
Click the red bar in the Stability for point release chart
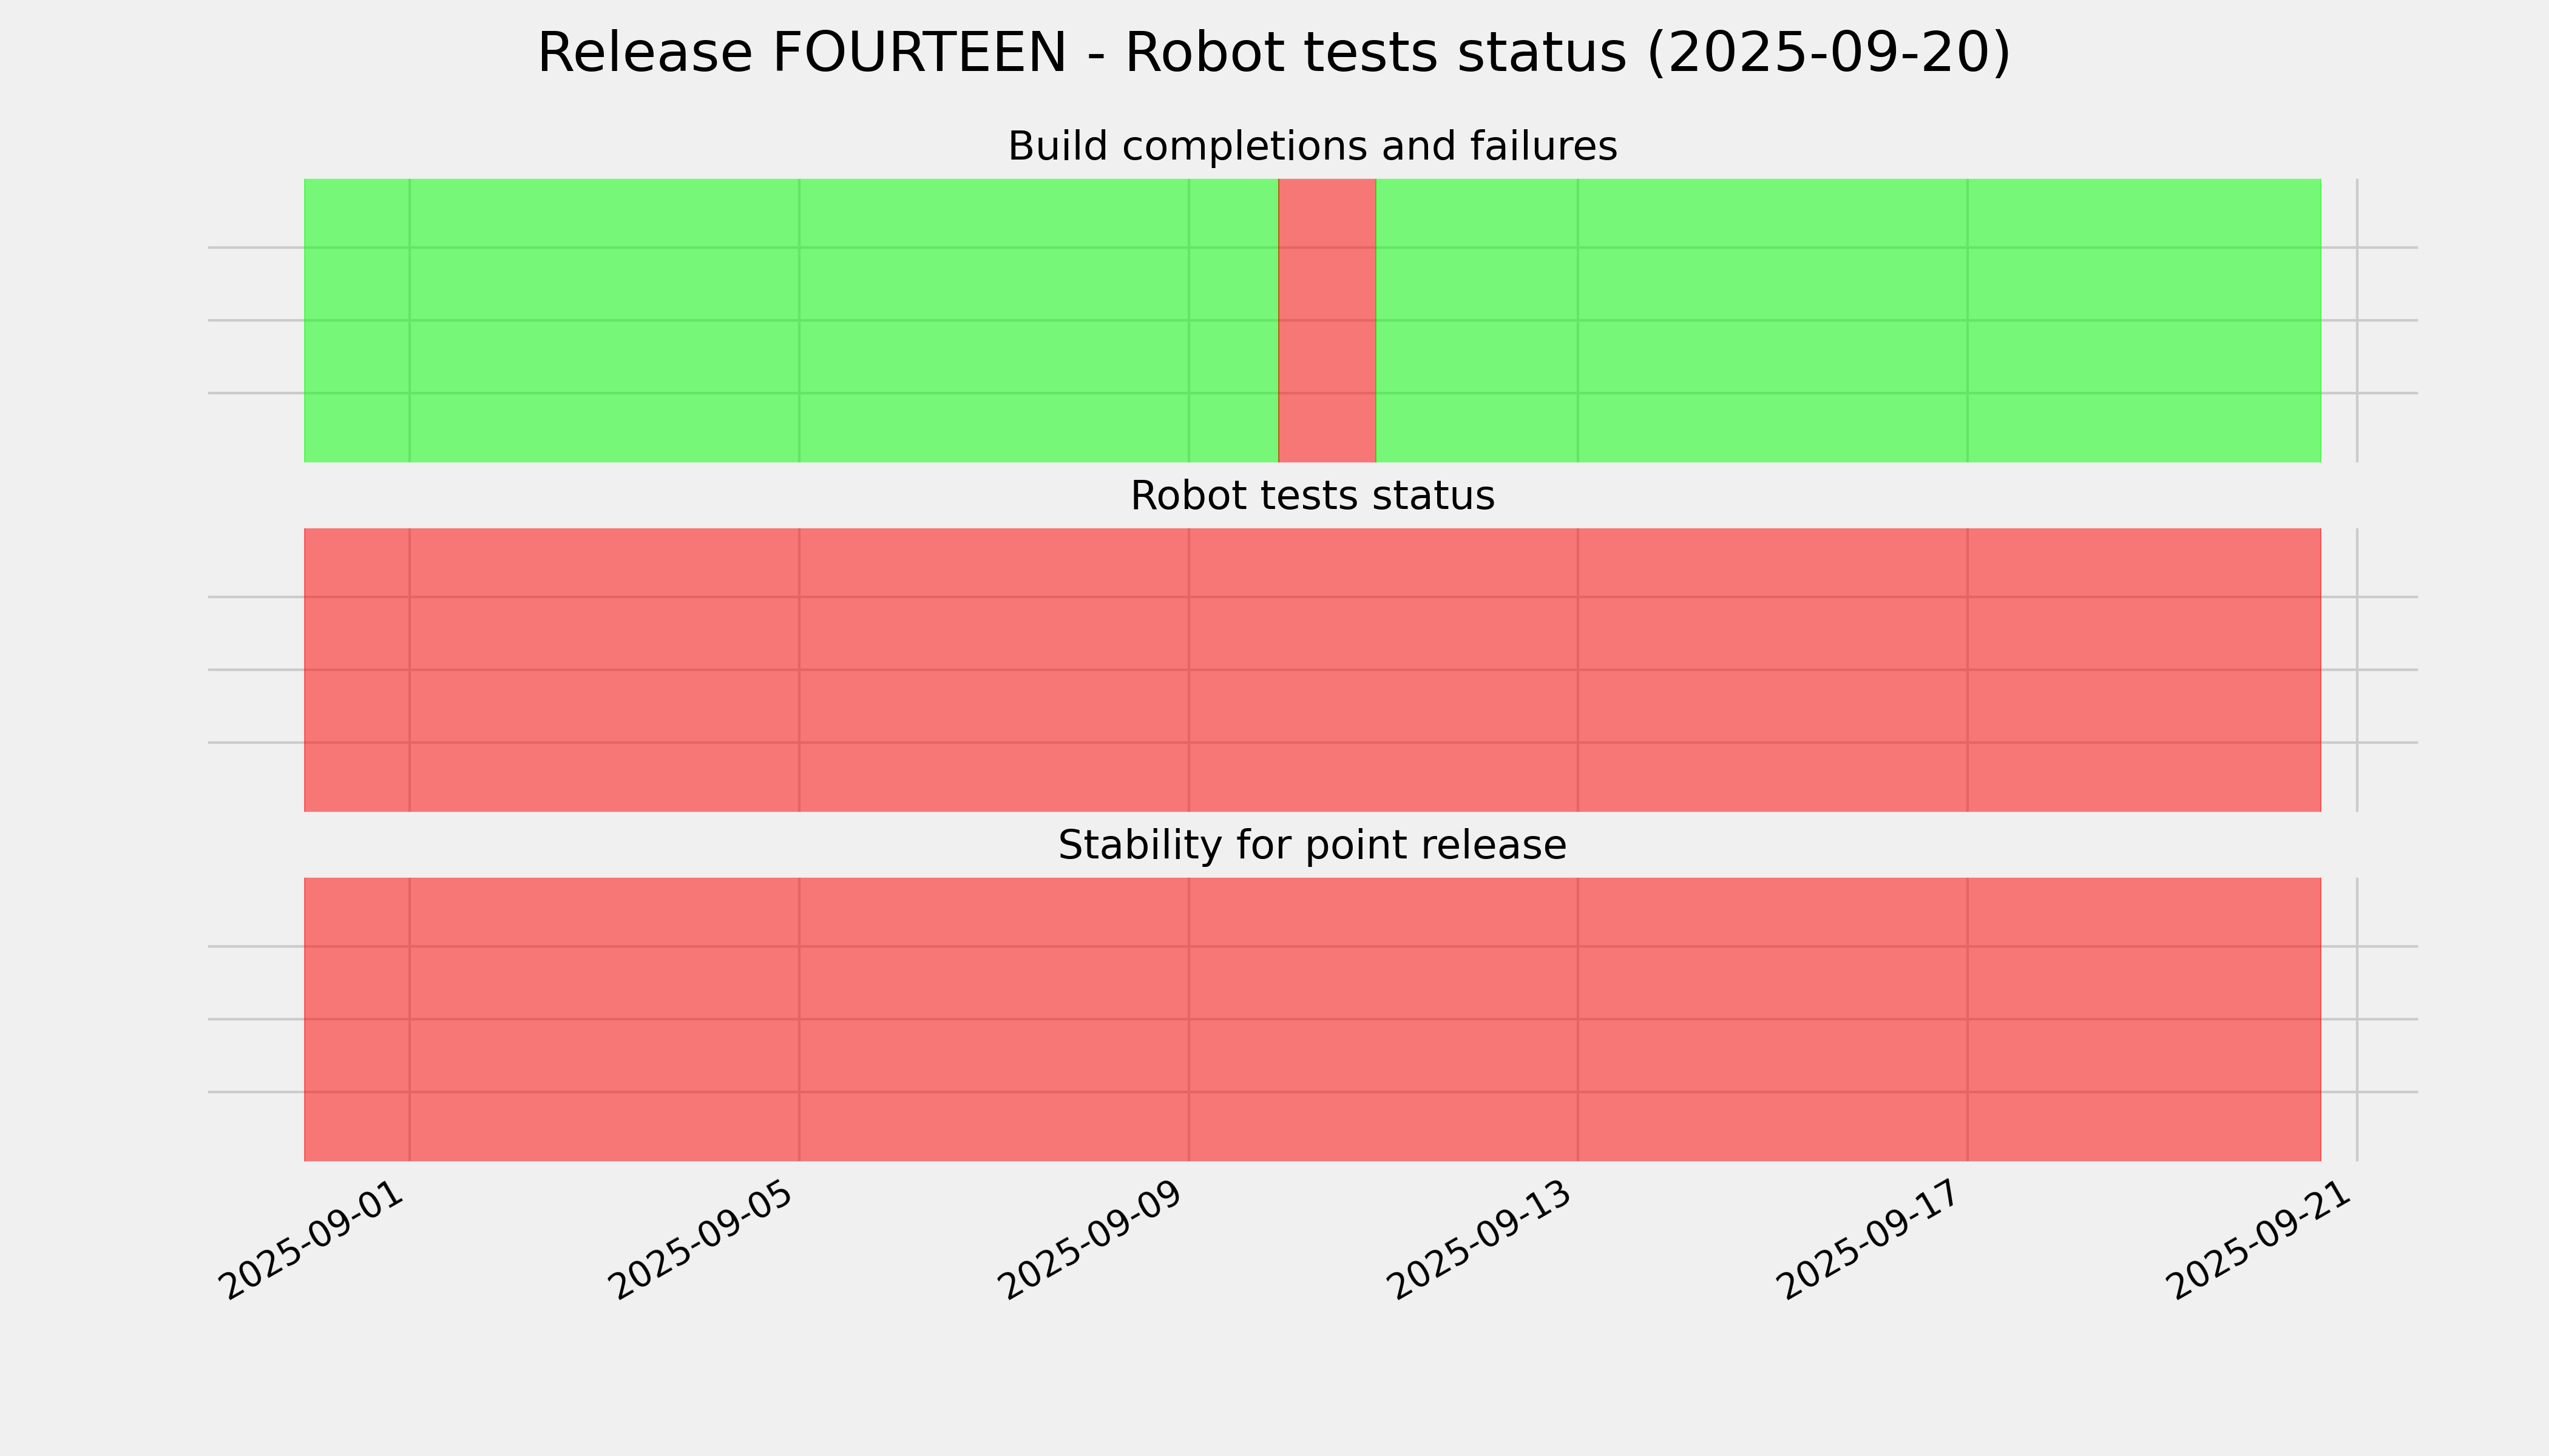point(1312,1019)
